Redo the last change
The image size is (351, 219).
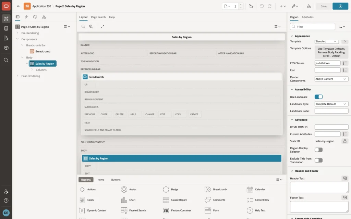[x=269, y=6]
